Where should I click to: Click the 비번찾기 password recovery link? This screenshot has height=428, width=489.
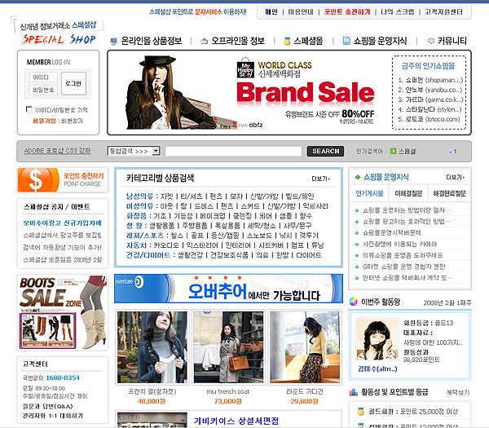click(72, 121)
